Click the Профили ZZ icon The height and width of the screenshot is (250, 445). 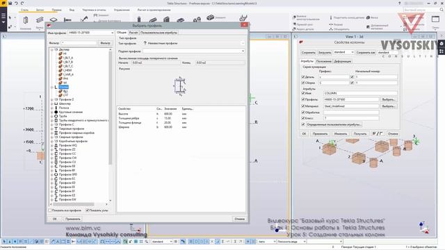[56, 149]
